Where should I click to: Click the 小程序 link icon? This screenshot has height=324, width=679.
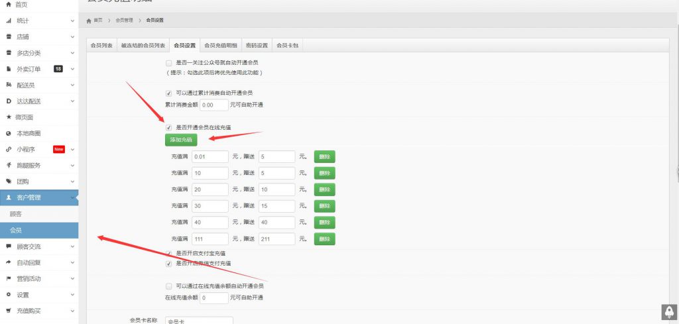[x=8, y=149]
